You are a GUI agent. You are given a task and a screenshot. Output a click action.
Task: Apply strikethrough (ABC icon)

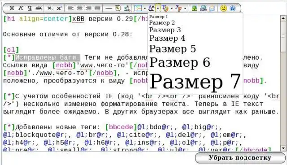click(39, 8)
